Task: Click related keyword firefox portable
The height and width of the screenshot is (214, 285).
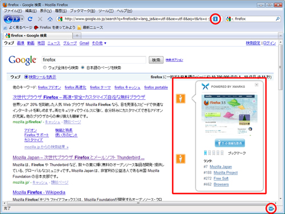Action: 156,87
